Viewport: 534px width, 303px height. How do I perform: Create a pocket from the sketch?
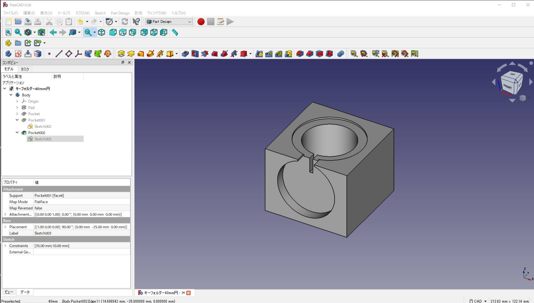coord(185,54)
